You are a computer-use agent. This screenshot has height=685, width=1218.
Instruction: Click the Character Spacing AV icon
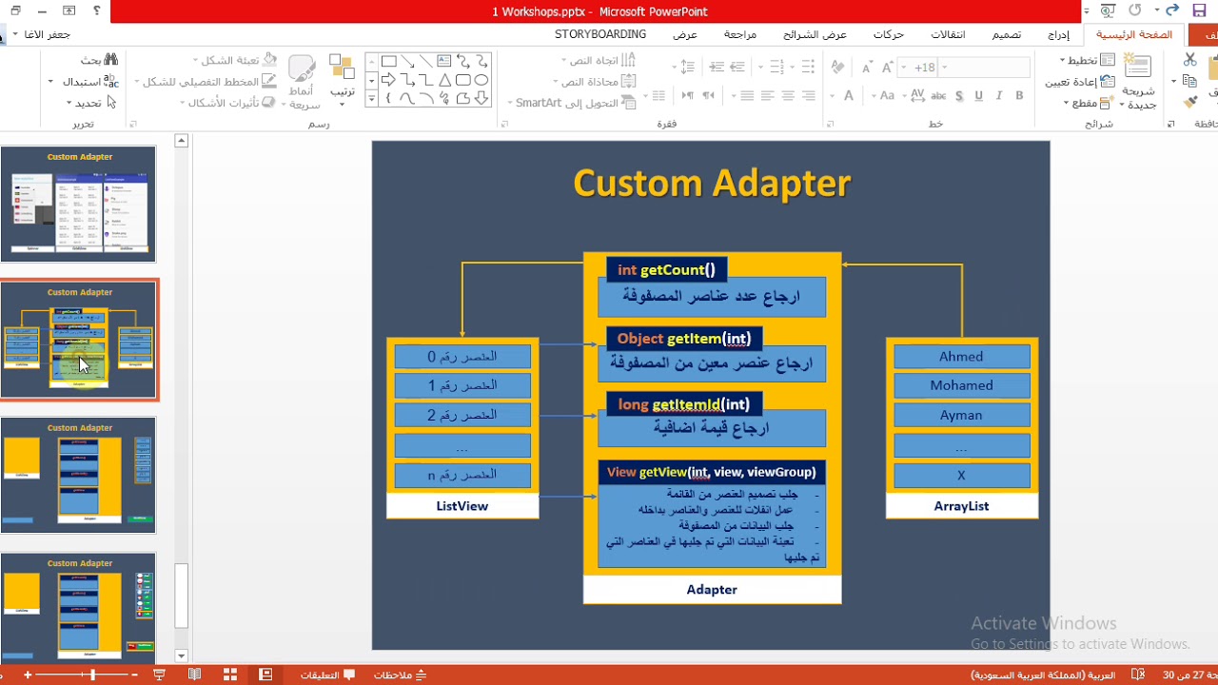[x=916, y=95]
